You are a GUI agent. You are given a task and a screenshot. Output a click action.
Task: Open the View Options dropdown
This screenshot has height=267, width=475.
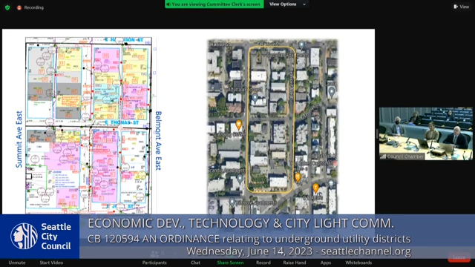click(287, 4)
